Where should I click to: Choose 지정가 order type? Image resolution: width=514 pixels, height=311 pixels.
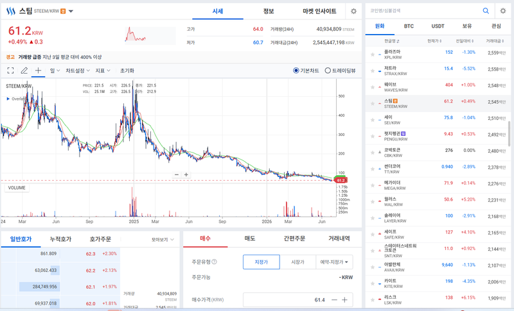pyautogui.click(x=261, y=262)
